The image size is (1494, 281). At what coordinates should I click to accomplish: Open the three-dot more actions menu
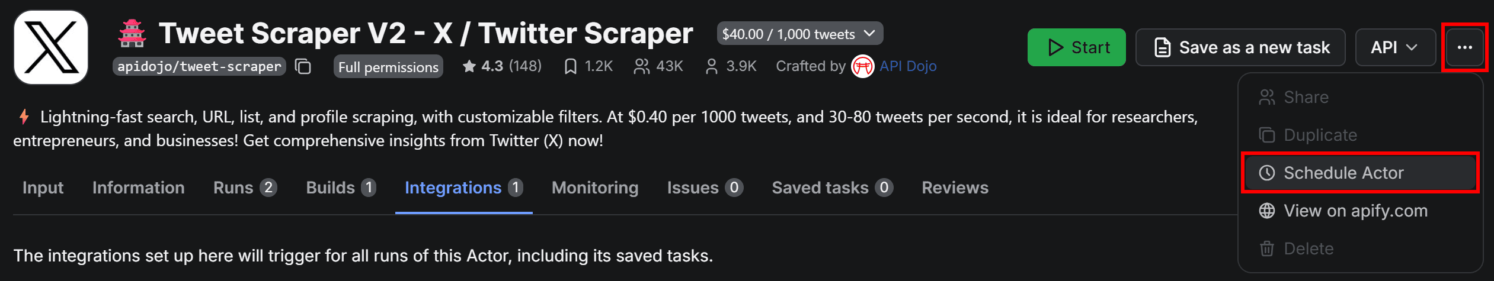(x=1464, y=47)
